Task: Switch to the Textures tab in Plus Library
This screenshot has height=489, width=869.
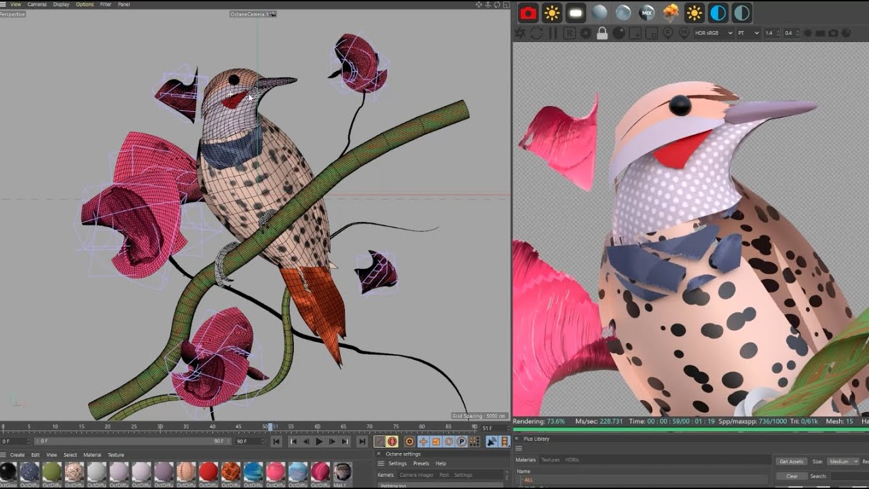Action: [549, 460]
